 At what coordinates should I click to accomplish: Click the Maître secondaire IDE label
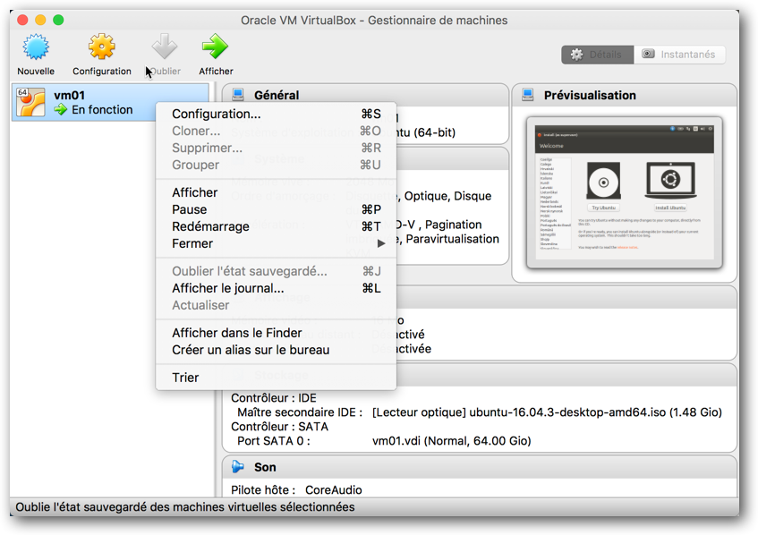[300, 412]
